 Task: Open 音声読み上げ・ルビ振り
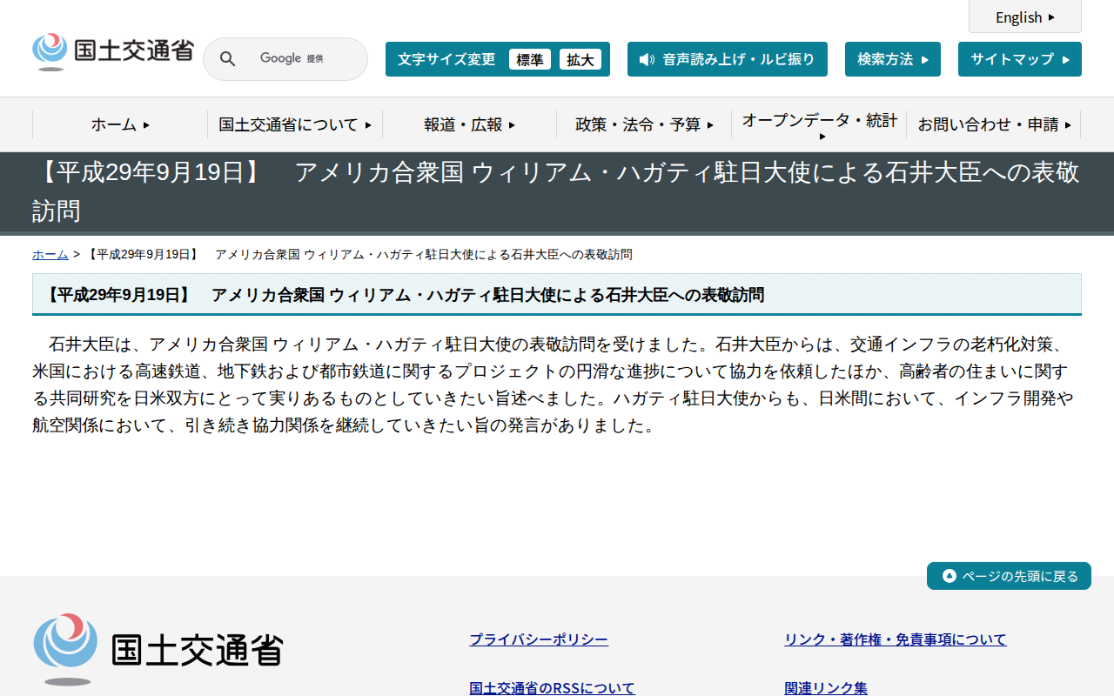[x=728, y=59]
